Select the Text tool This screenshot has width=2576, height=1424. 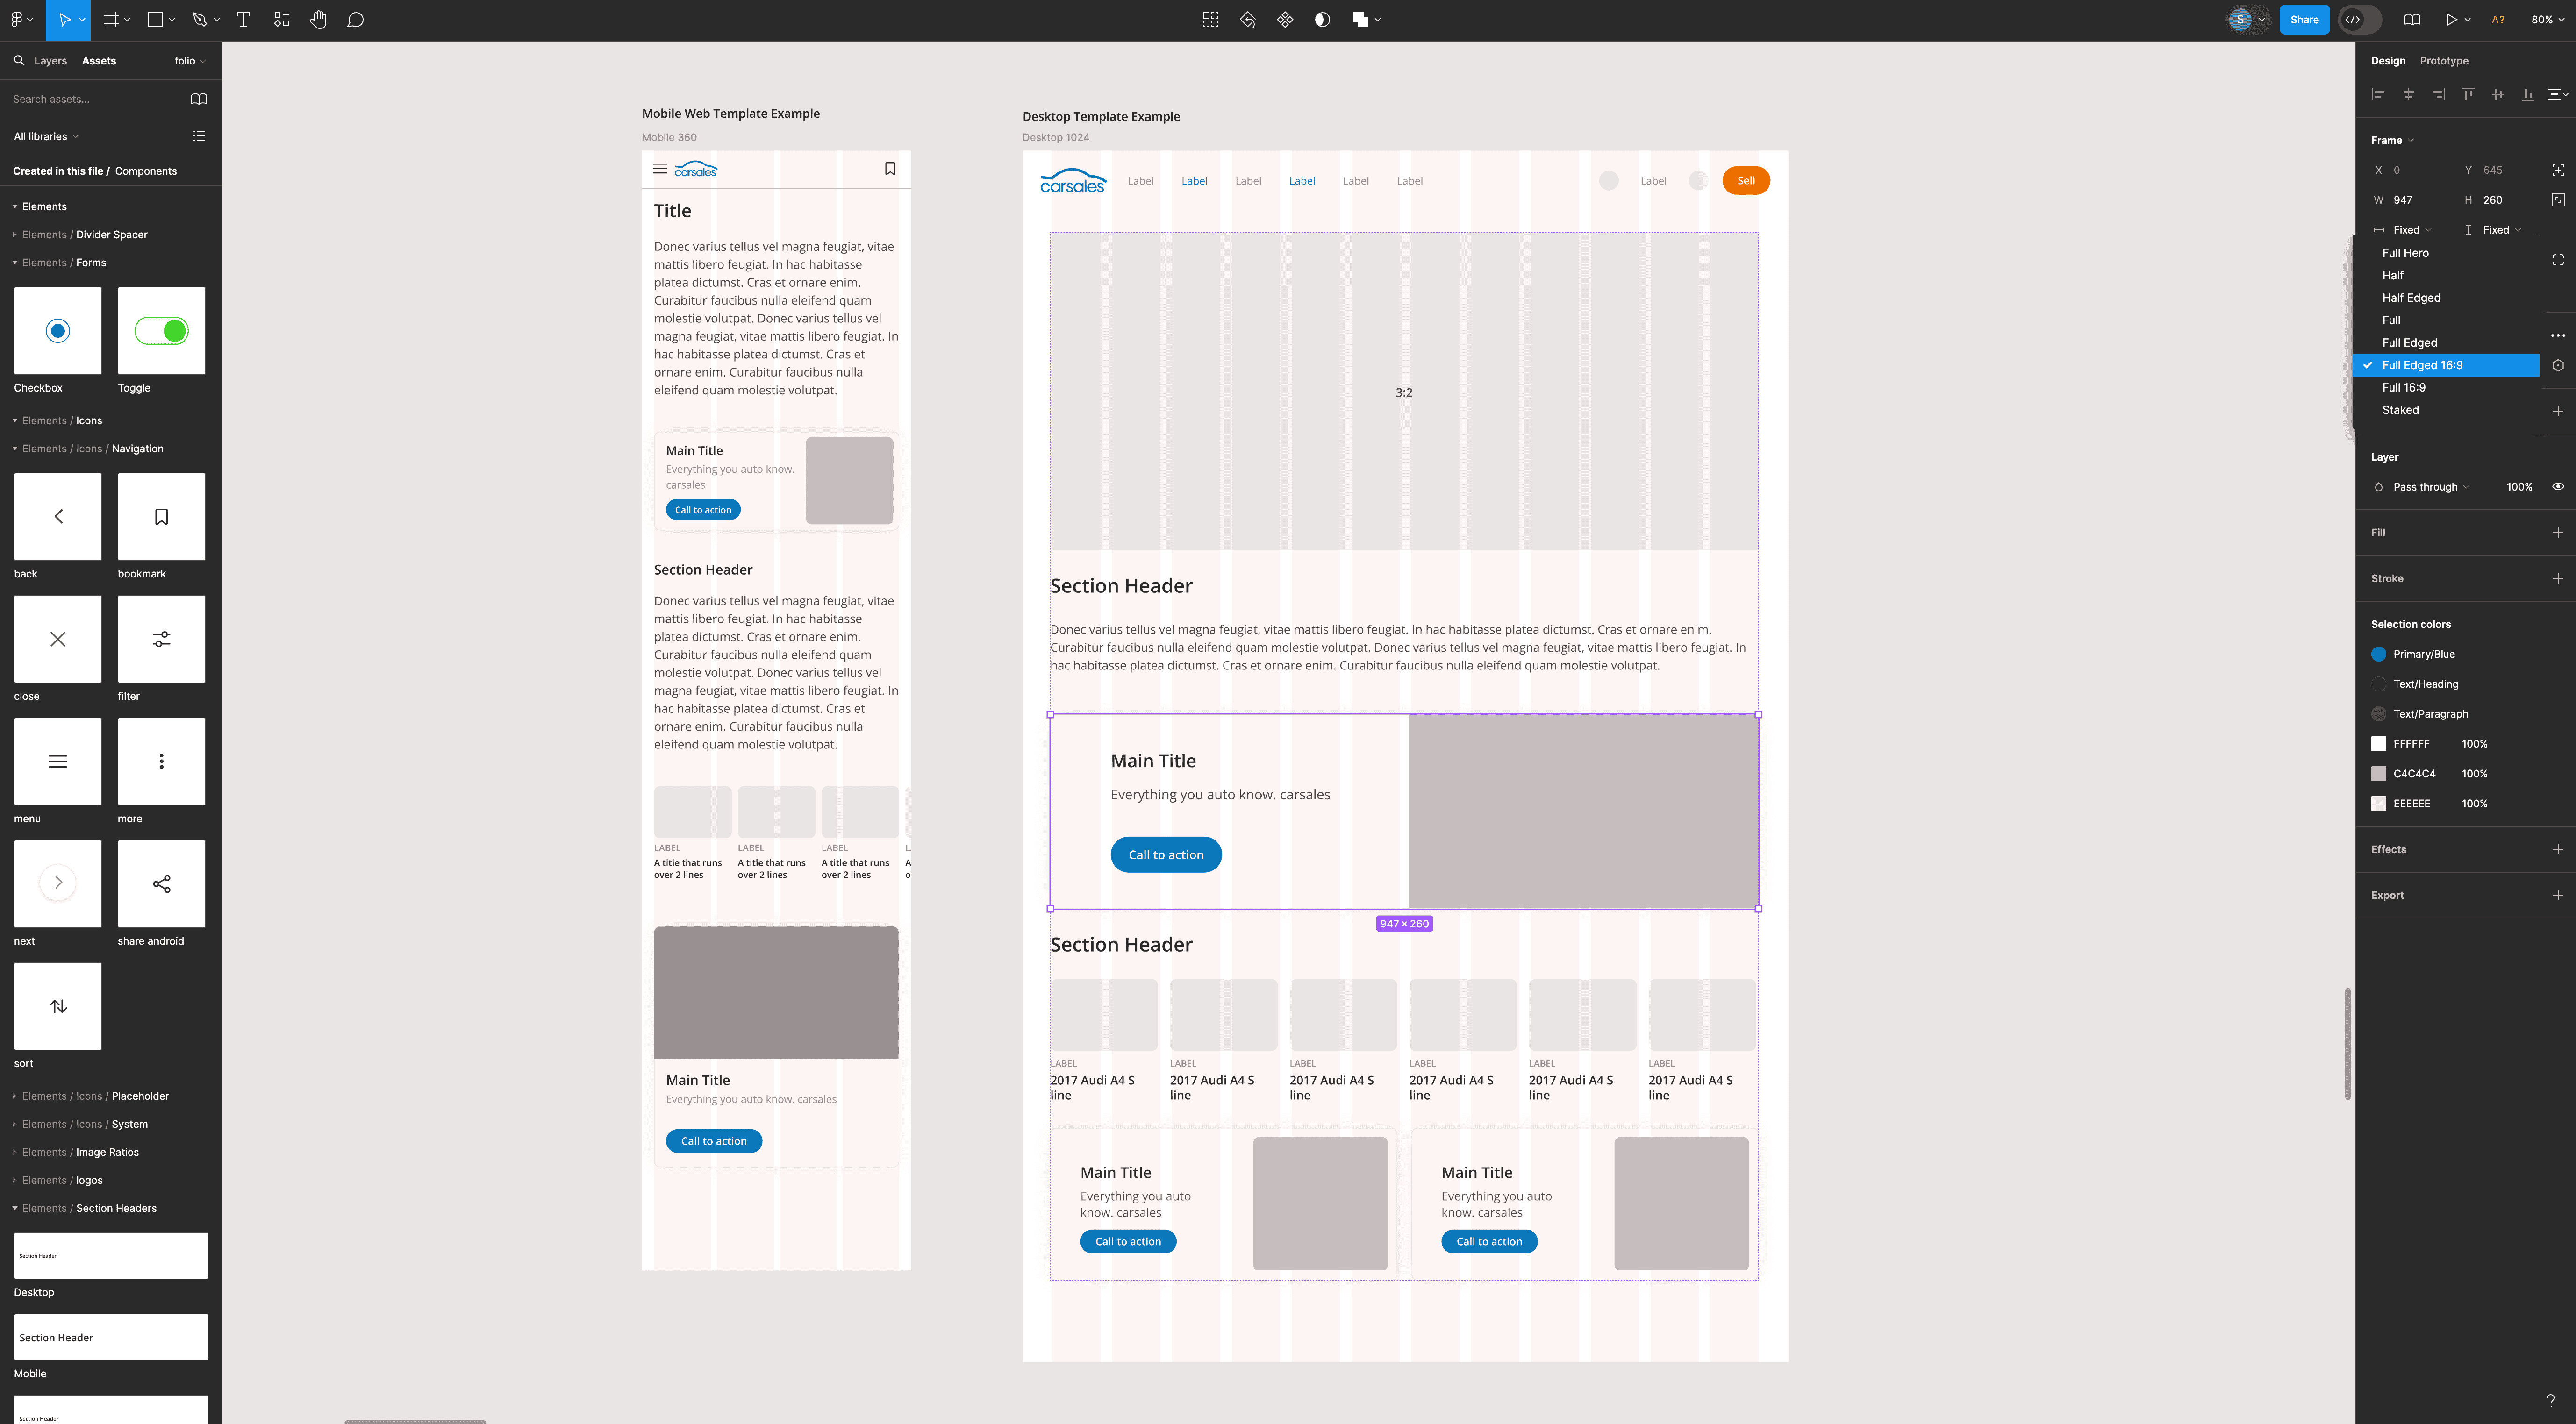243,20
